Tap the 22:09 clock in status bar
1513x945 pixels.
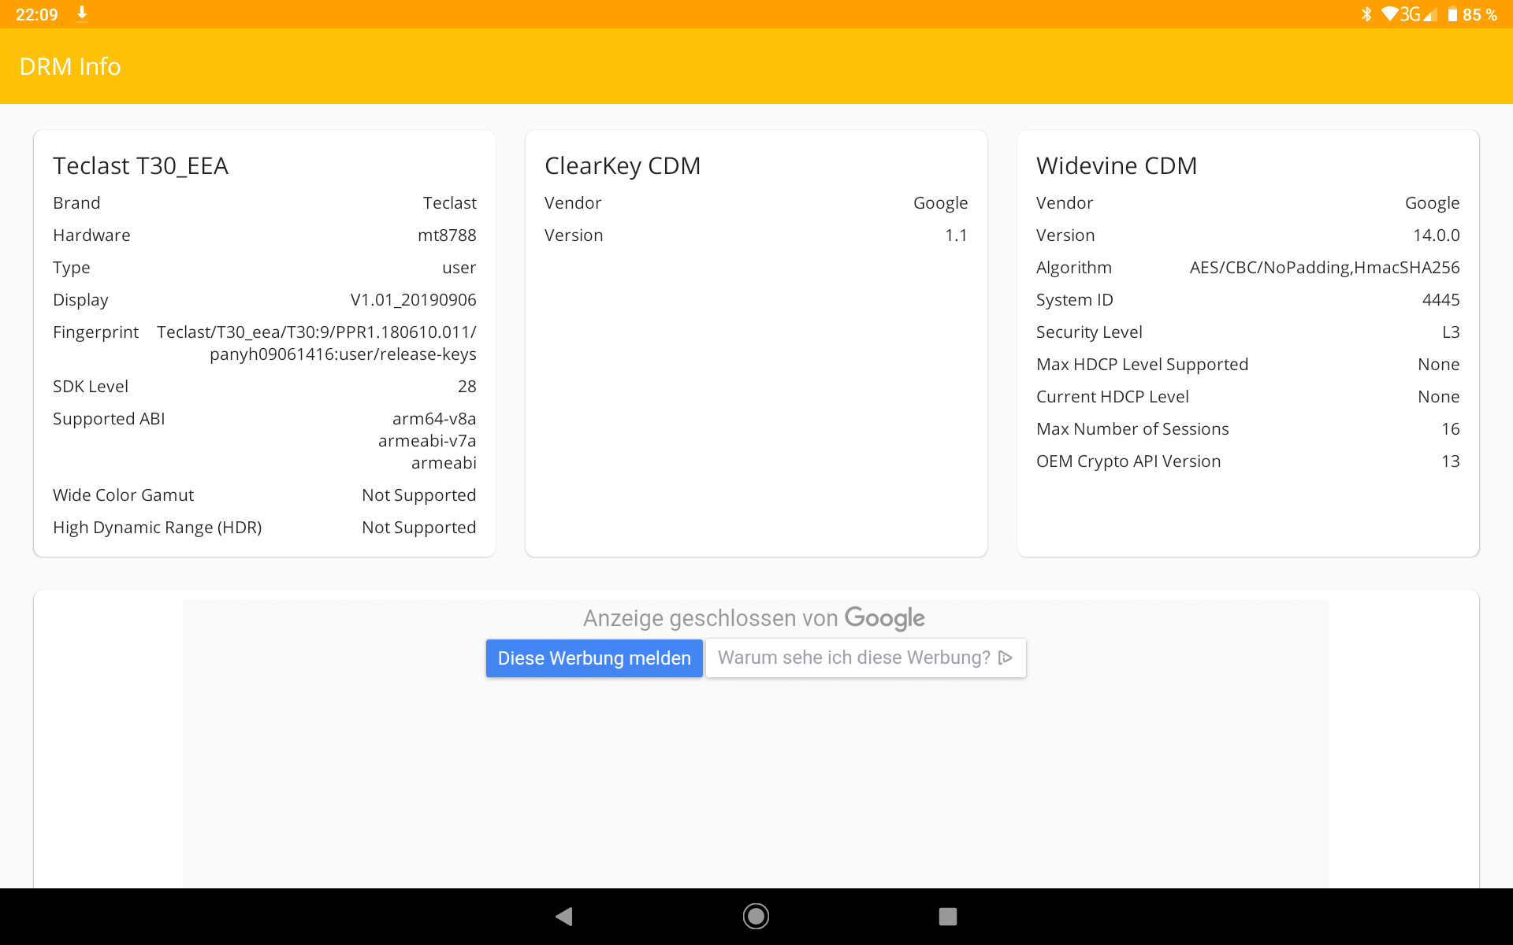[37, 14]
